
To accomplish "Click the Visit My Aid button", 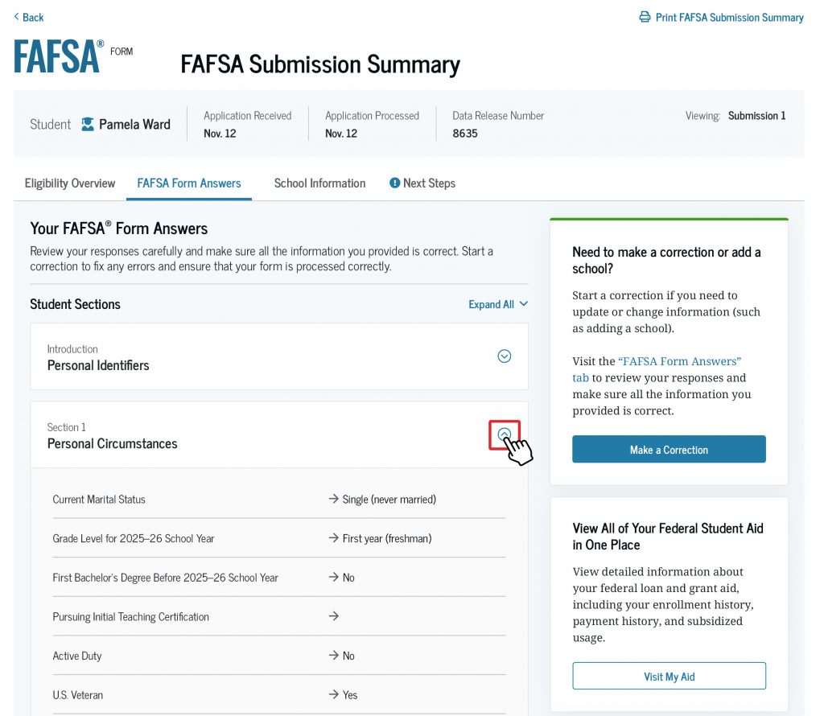I will click(669, 677).
